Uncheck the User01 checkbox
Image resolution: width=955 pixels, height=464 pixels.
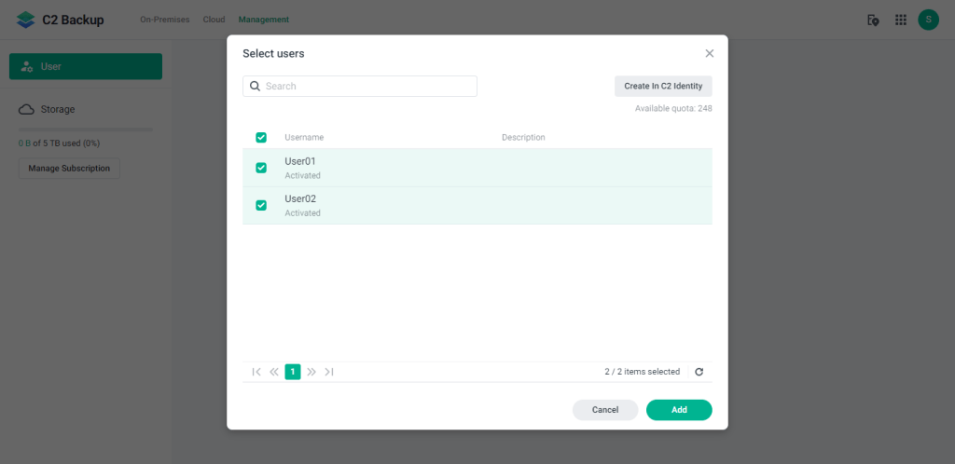tap(261, 168)
